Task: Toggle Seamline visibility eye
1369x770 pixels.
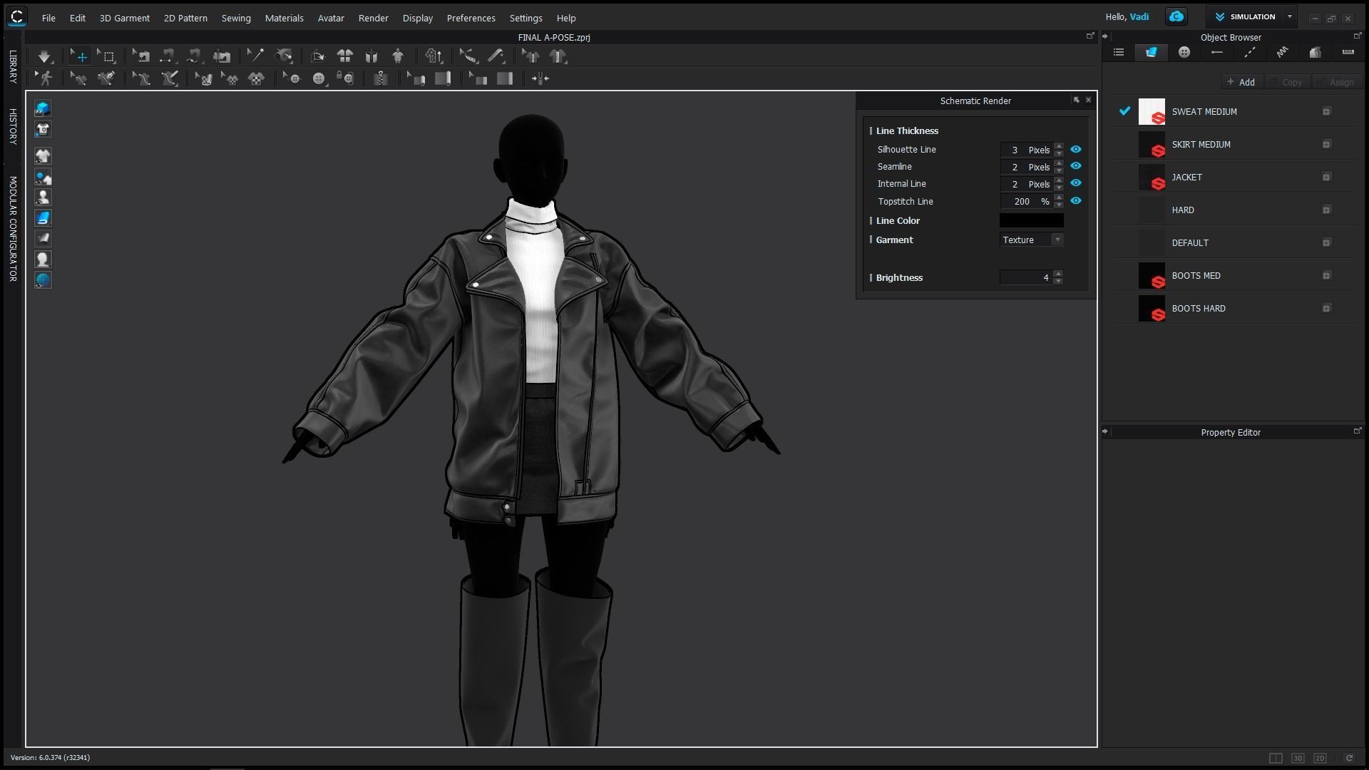Action: pyautogui.click(x=1076, y=166)
